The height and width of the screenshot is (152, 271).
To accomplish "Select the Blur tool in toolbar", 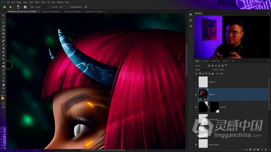I will click(x=3, y=63).
